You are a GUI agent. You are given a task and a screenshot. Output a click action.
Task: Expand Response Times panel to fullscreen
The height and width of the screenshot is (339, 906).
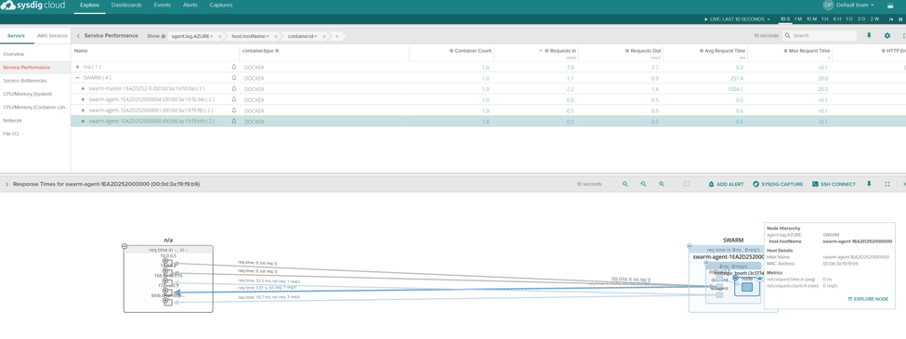[886, 184]
